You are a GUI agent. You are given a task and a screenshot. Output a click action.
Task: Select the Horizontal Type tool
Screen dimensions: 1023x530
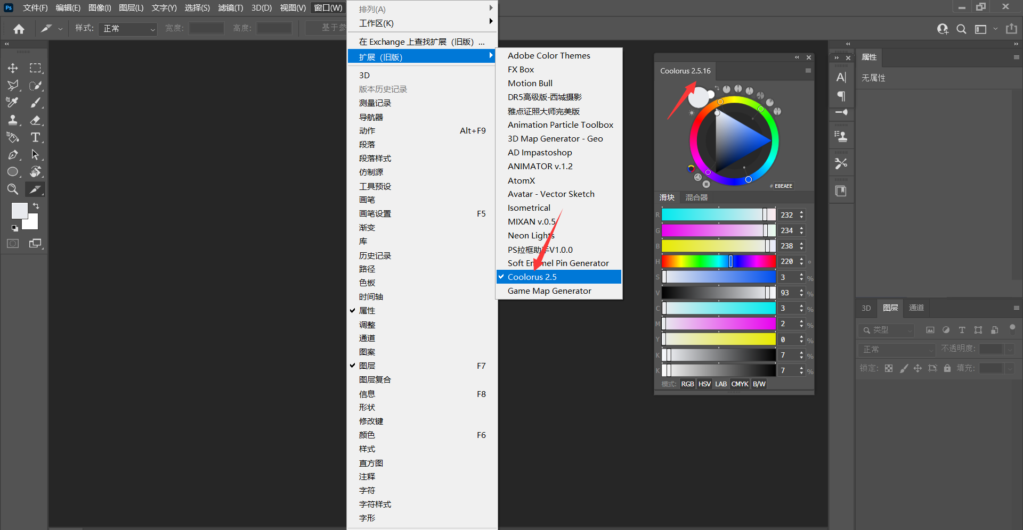35,137
